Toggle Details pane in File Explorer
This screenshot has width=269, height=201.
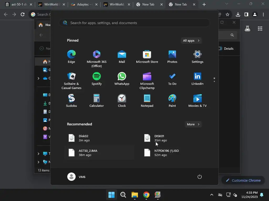[x=226, y=48]
